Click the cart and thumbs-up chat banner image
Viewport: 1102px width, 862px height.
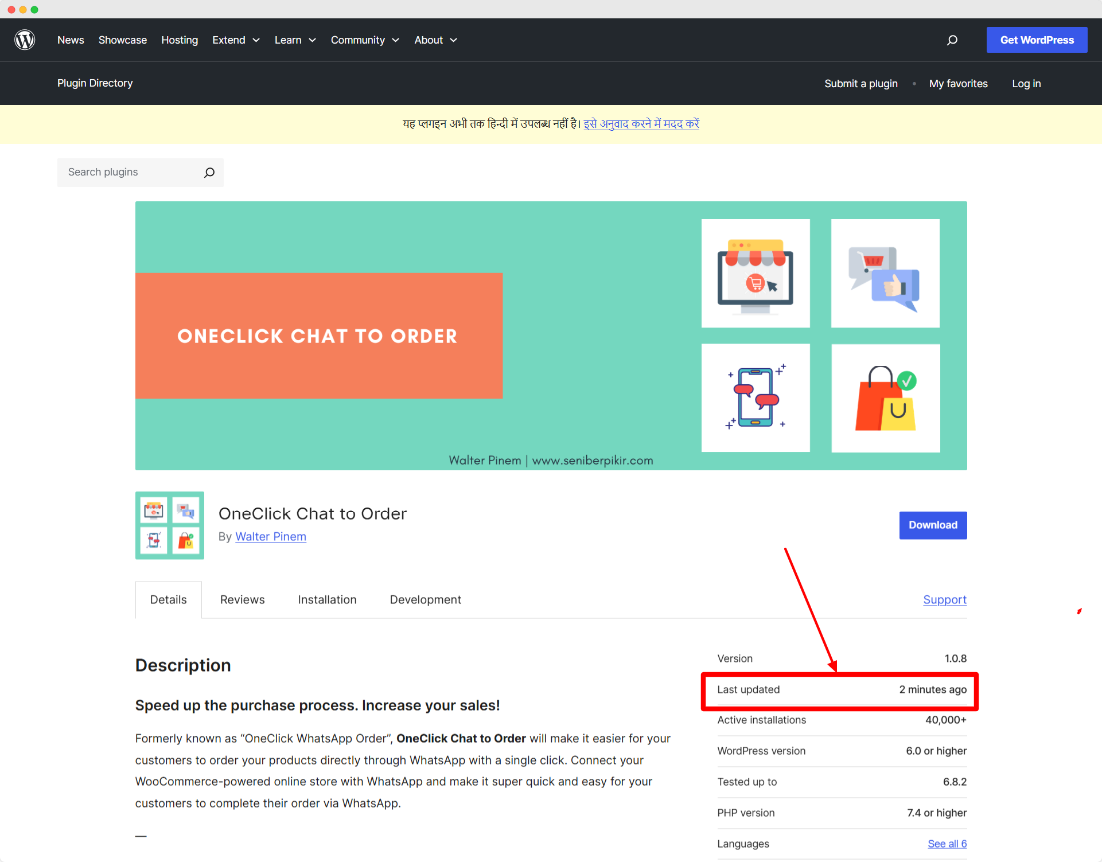[x=885, y=273]
